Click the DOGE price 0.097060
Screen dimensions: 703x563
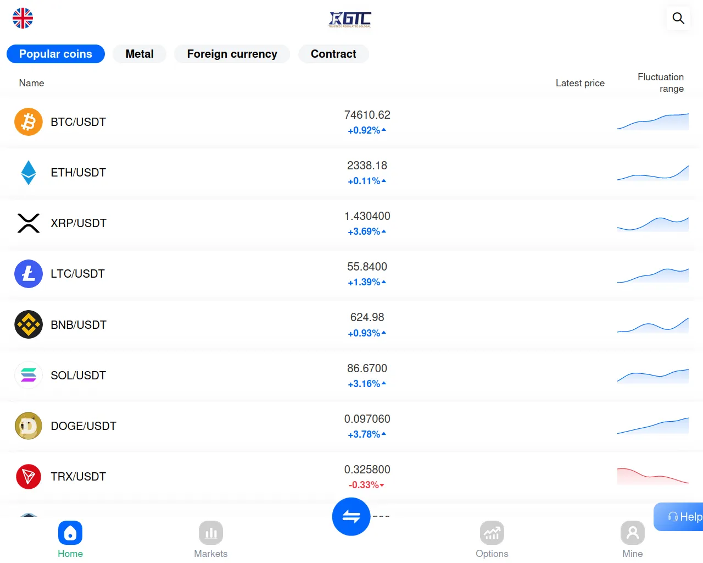367,419
